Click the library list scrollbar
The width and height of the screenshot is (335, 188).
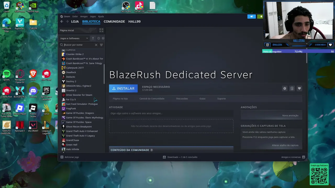[x=104, y=74]
